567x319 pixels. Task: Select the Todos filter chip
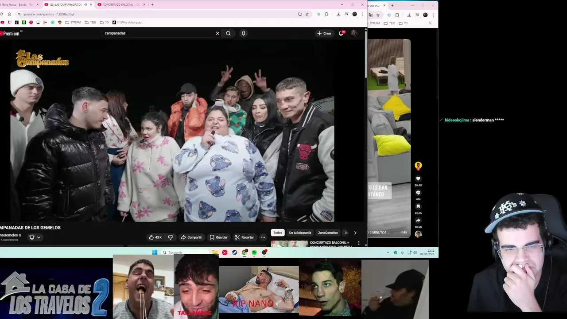tap(278, 233)
